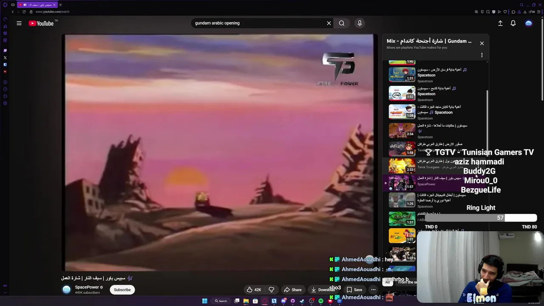
Task: Dislike the video
Action: (271, 290)
